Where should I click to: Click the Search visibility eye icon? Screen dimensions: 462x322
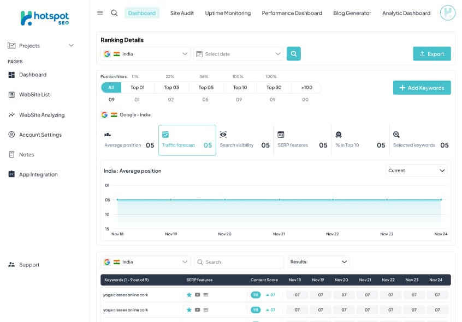[x=223, y=135]
